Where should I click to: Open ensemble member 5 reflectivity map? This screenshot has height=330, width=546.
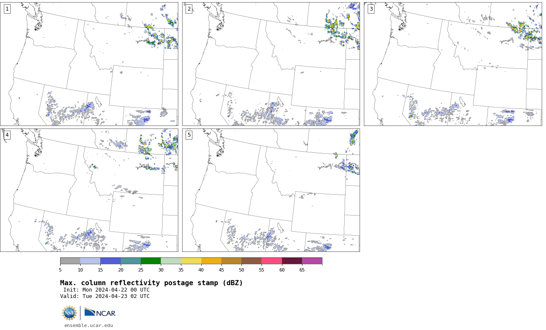271,190
